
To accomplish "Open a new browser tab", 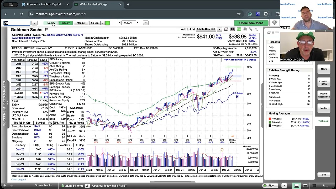I will 128,4.
